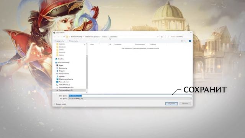Click the navigation pane scroll-down arrow
Viewport: 245px width, 138px height.
pos(87,92)
